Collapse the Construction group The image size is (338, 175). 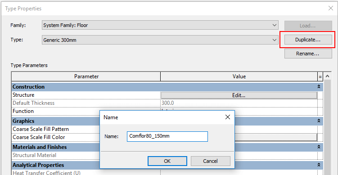(319, 87)
